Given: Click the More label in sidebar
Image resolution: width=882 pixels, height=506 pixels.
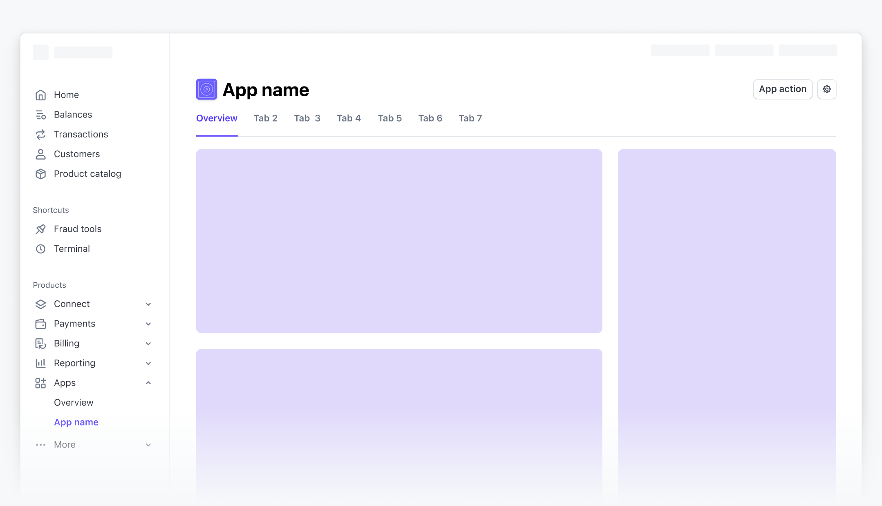Looking at the screenshot, I should coord(65,445).
